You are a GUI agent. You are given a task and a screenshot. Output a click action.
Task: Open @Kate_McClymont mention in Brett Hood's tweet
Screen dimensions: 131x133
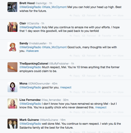click(x=54, y=7)
